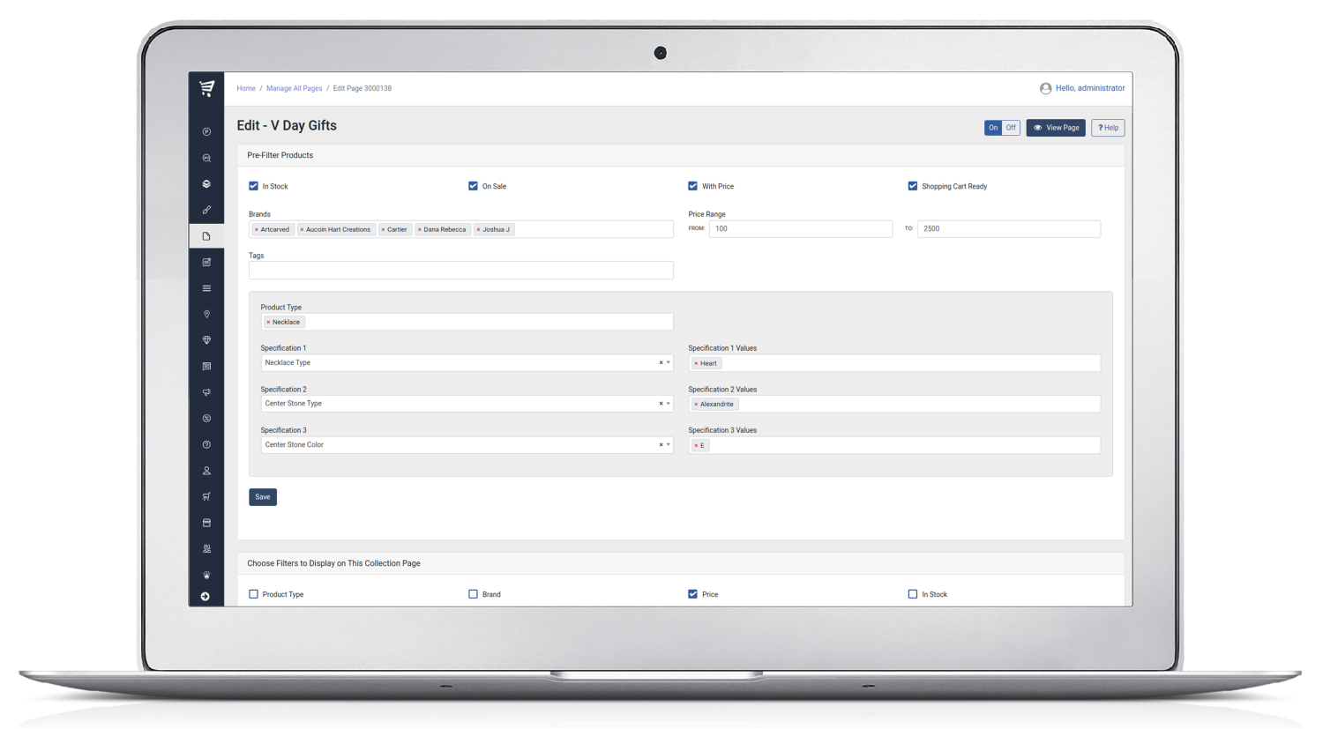Click the Product Type tag field
1323x729 pixels.
[x=467, y=323]
